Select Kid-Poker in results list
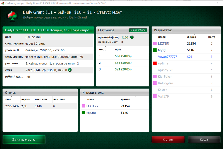 [x=186, y=76]
